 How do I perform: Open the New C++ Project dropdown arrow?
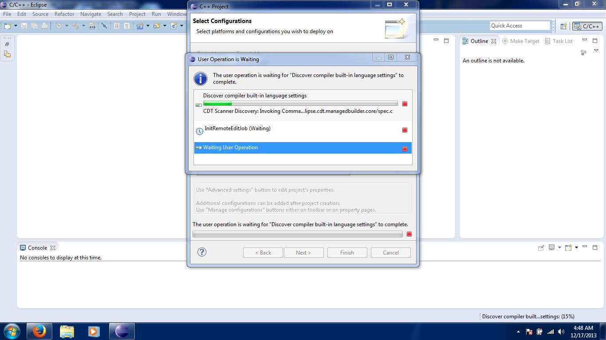click(x=148, y=26)
